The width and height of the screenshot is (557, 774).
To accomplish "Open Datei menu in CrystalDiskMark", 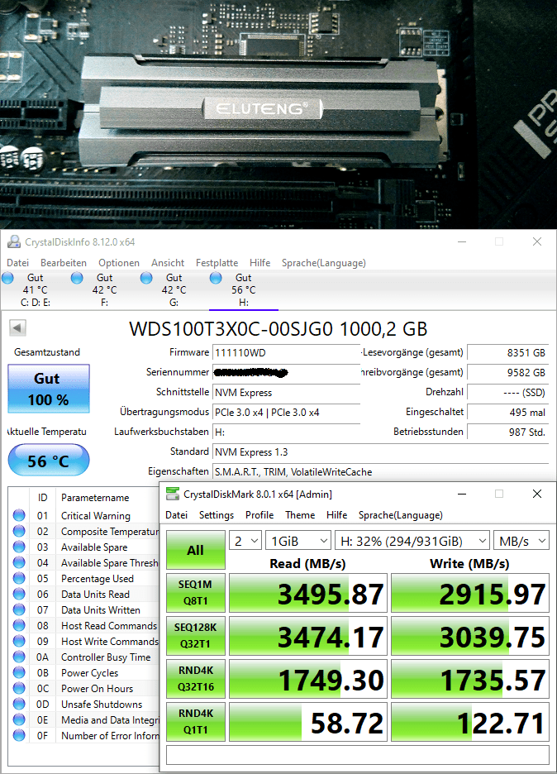I will (x=176, y=515).
